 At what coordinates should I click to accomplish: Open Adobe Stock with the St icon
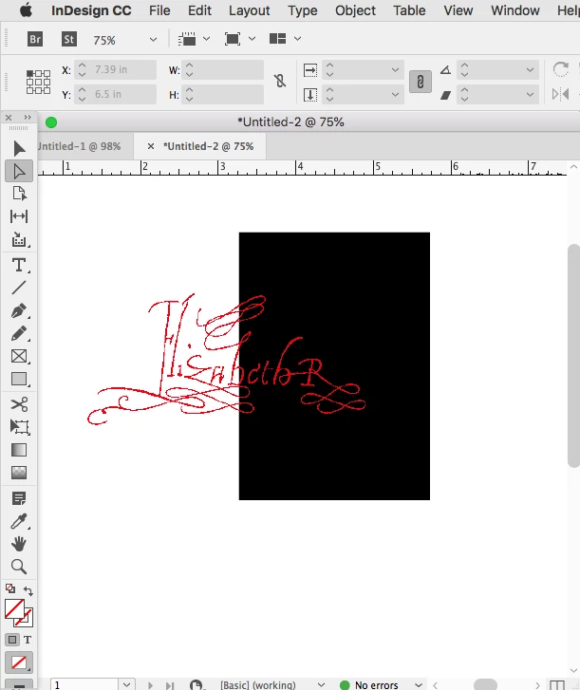[68, 39]
